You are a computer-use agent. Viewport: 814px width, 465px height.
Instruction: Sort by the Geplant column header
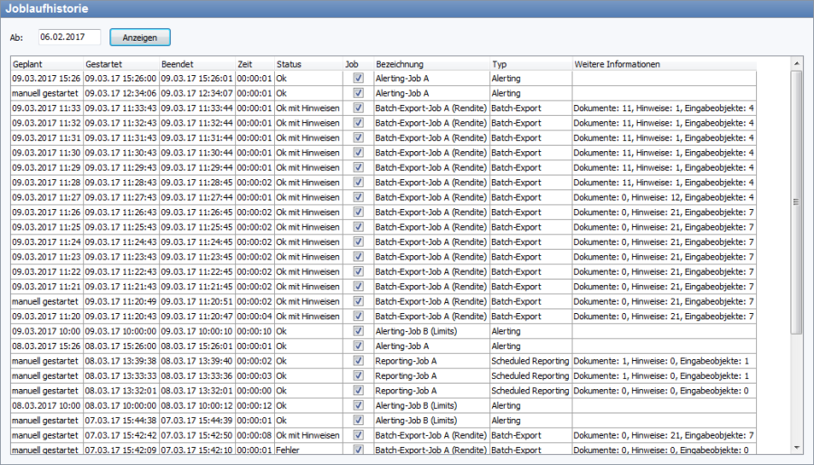coord(46,64)
